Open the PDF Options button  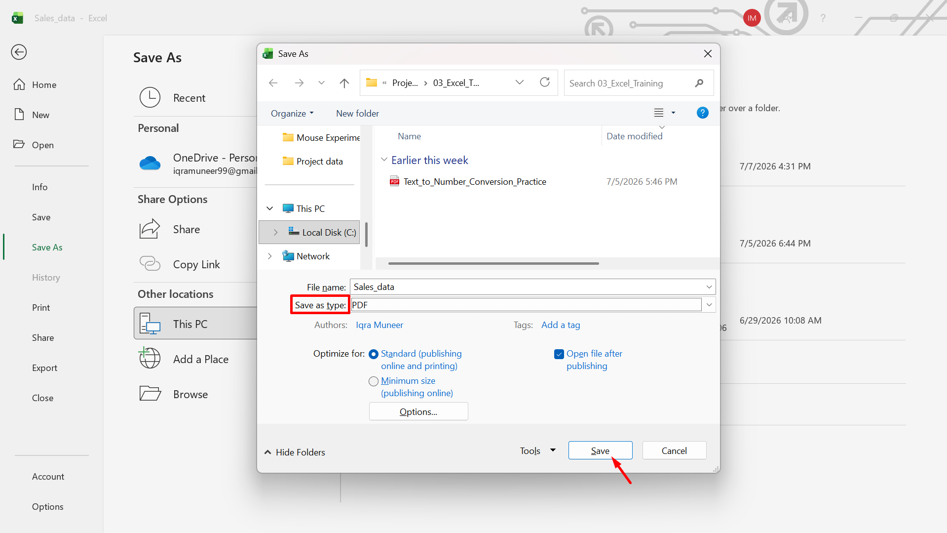click(x=418, y=411)
